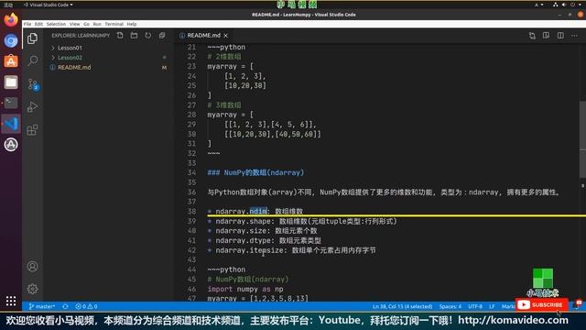
Task: Open the editor More Actions menu
Action: 574,36
